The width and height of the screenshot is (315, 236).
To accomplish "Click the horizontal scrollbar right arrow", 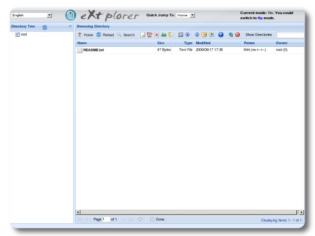I will pos(301,212).
